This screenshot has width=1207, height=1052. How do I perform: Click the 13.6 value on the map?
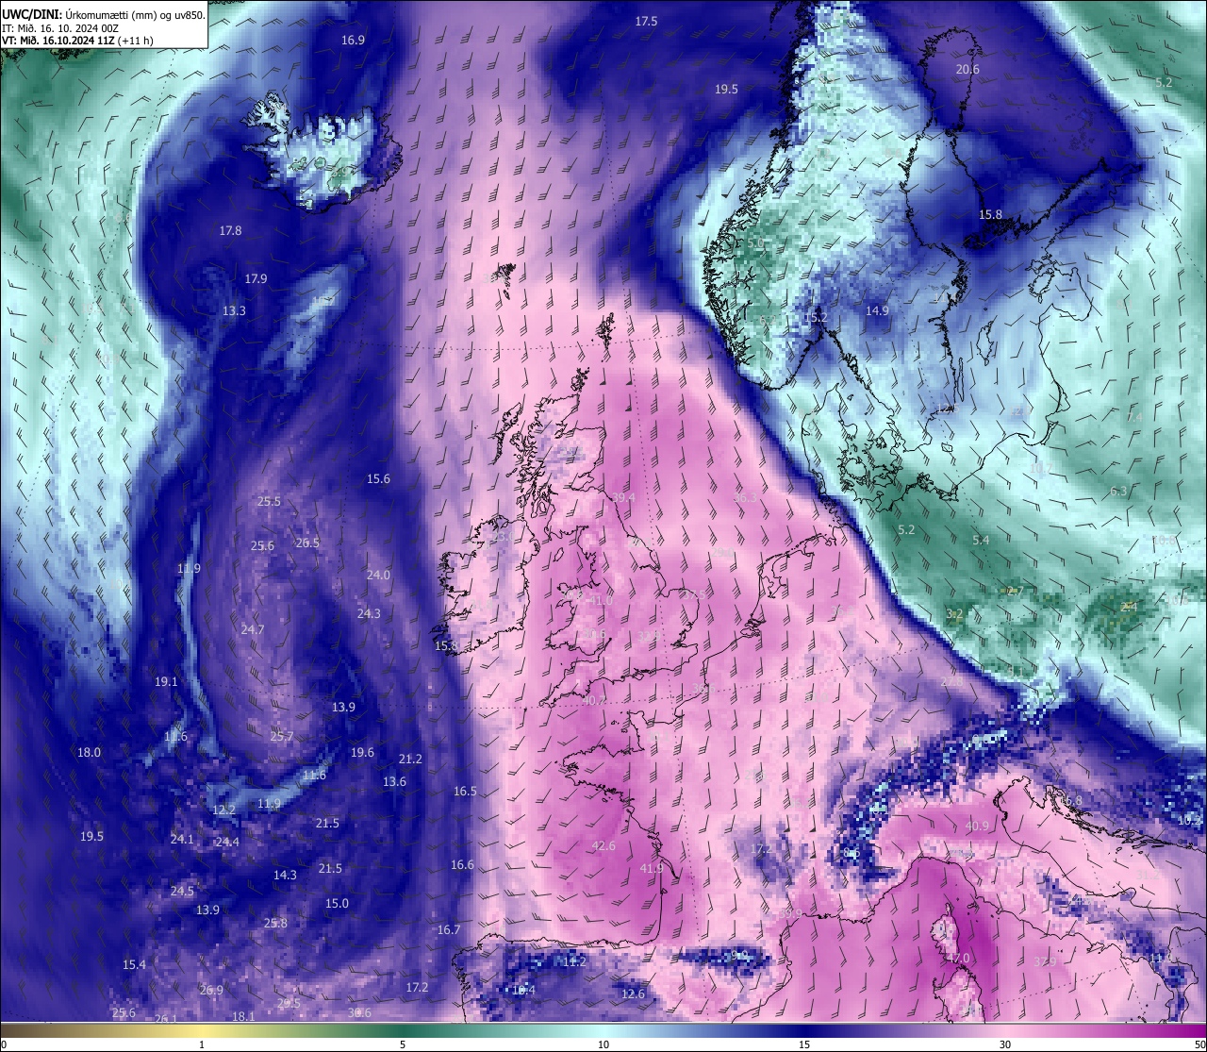(394, 782)
